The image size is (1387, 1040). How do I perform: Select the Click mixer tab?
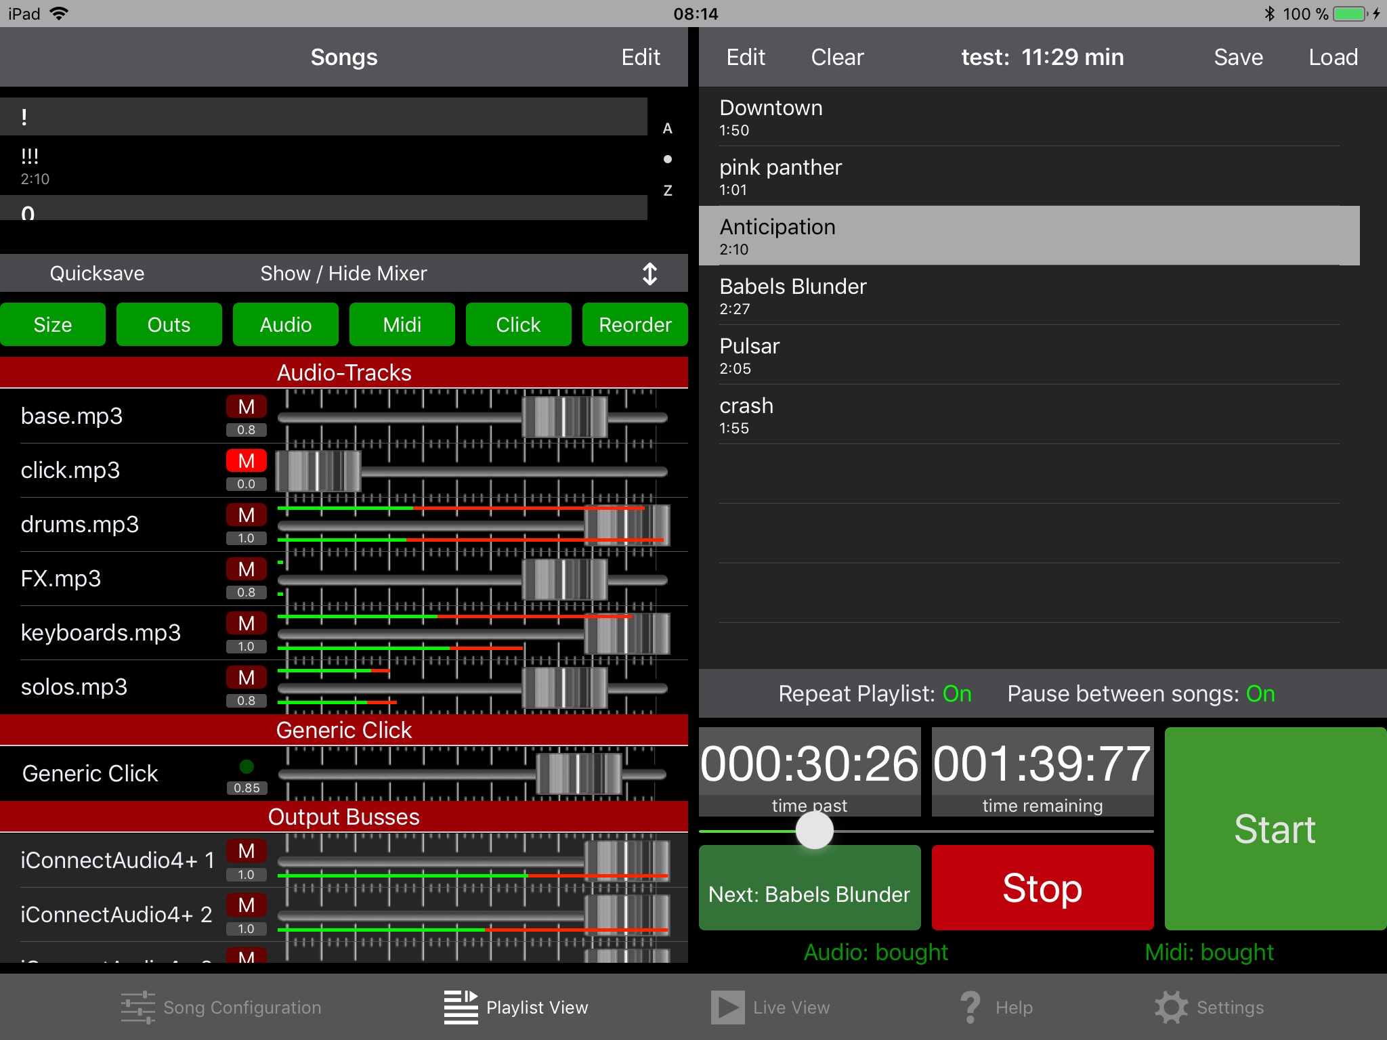click(x=518, y=325)
